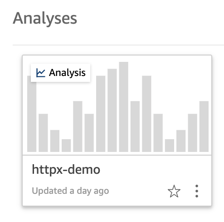Click the line chart icon in badge
The image size is (224, 222).
[x=41, y=73]
